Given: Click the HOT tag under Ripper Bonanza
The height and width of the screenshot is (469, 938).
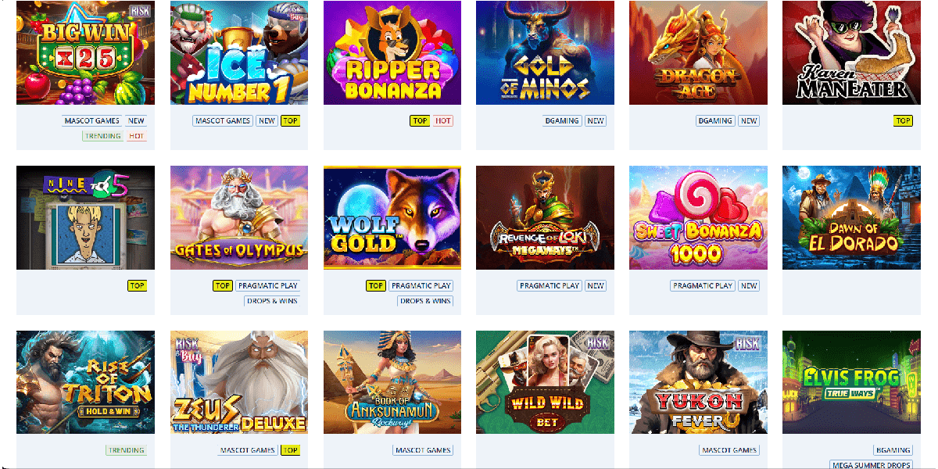Looking at the screenshot, I should (x=443, y=121).
